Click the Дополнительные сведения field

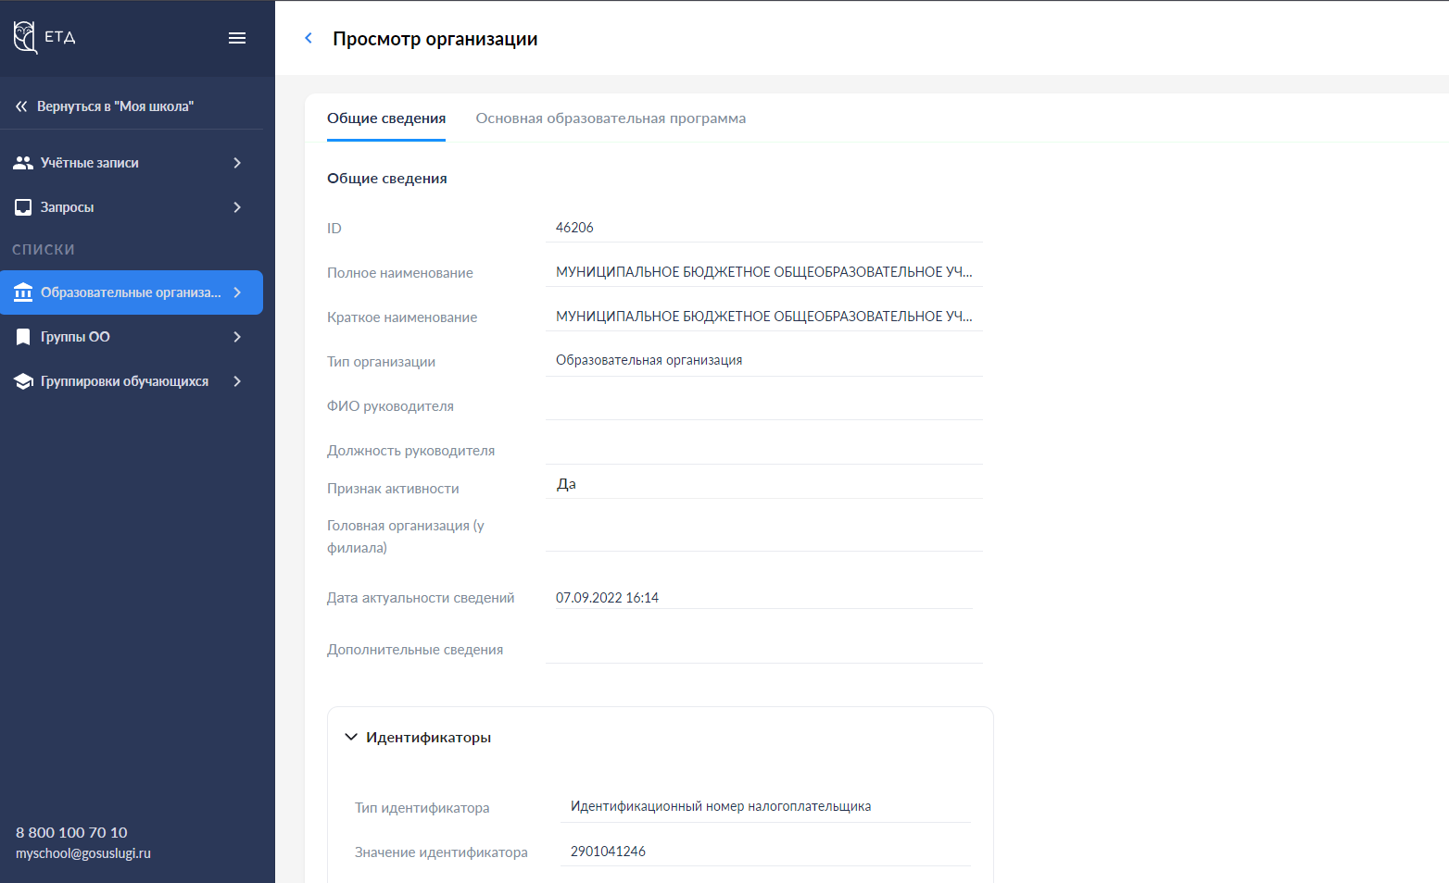click(763, 649)
